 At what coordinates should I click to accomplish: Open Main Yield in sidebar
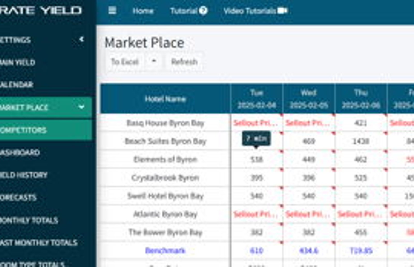[x=18, y=62]
